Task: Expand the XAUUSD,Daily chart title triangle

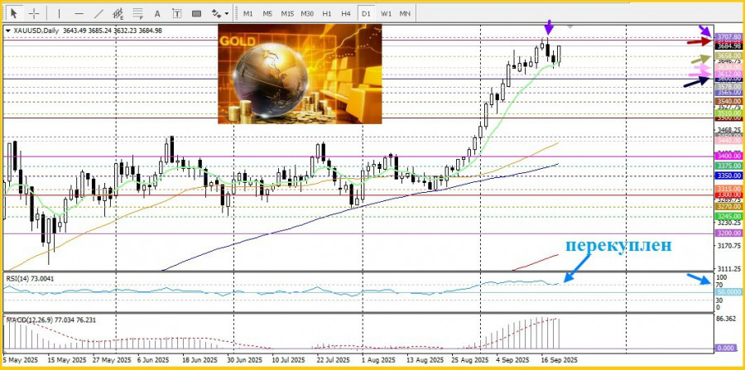Action: pos(7,31)
